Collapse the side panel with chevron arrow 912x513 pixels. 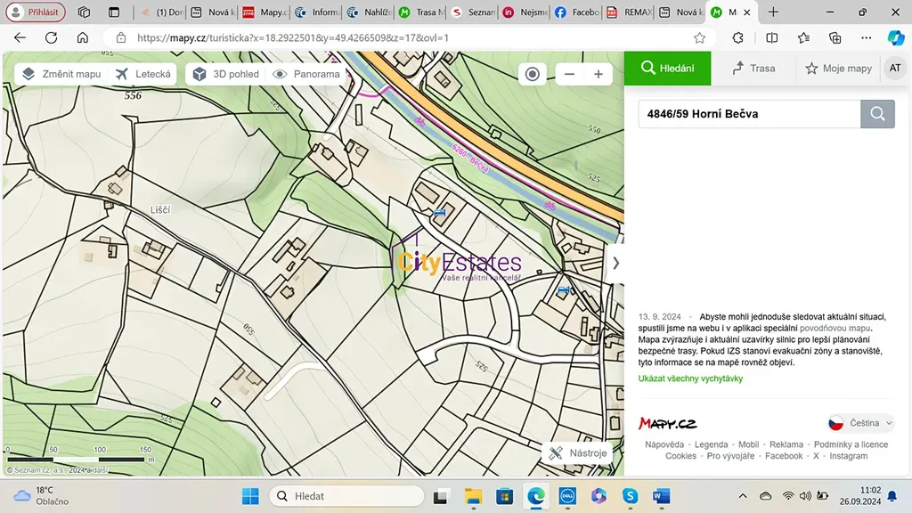615,263
